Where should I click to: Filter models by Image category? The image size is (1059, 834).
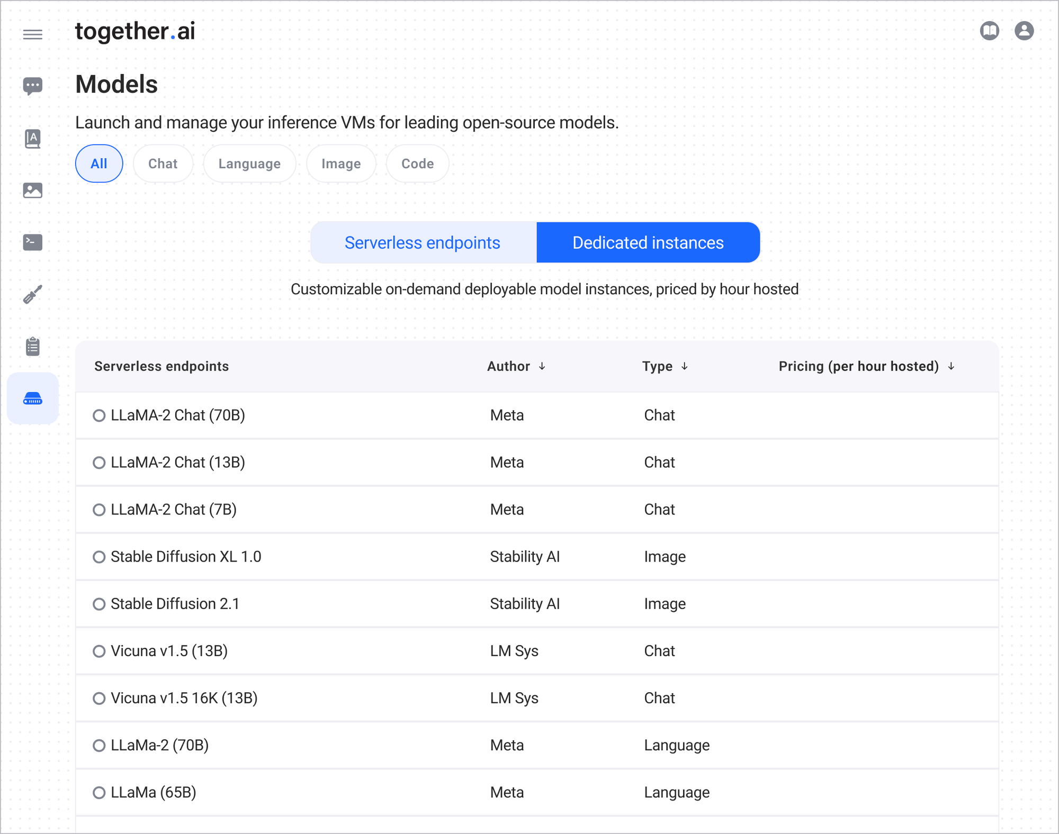(341, 164)
